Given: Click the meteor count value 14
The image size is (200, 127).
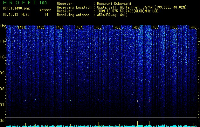Looking at the screenshot, I should (46, 15).
